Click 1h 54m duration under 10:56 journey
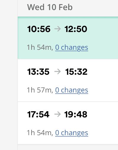The width and height of the screenshot is (118, 150). (x=40, y=47)
